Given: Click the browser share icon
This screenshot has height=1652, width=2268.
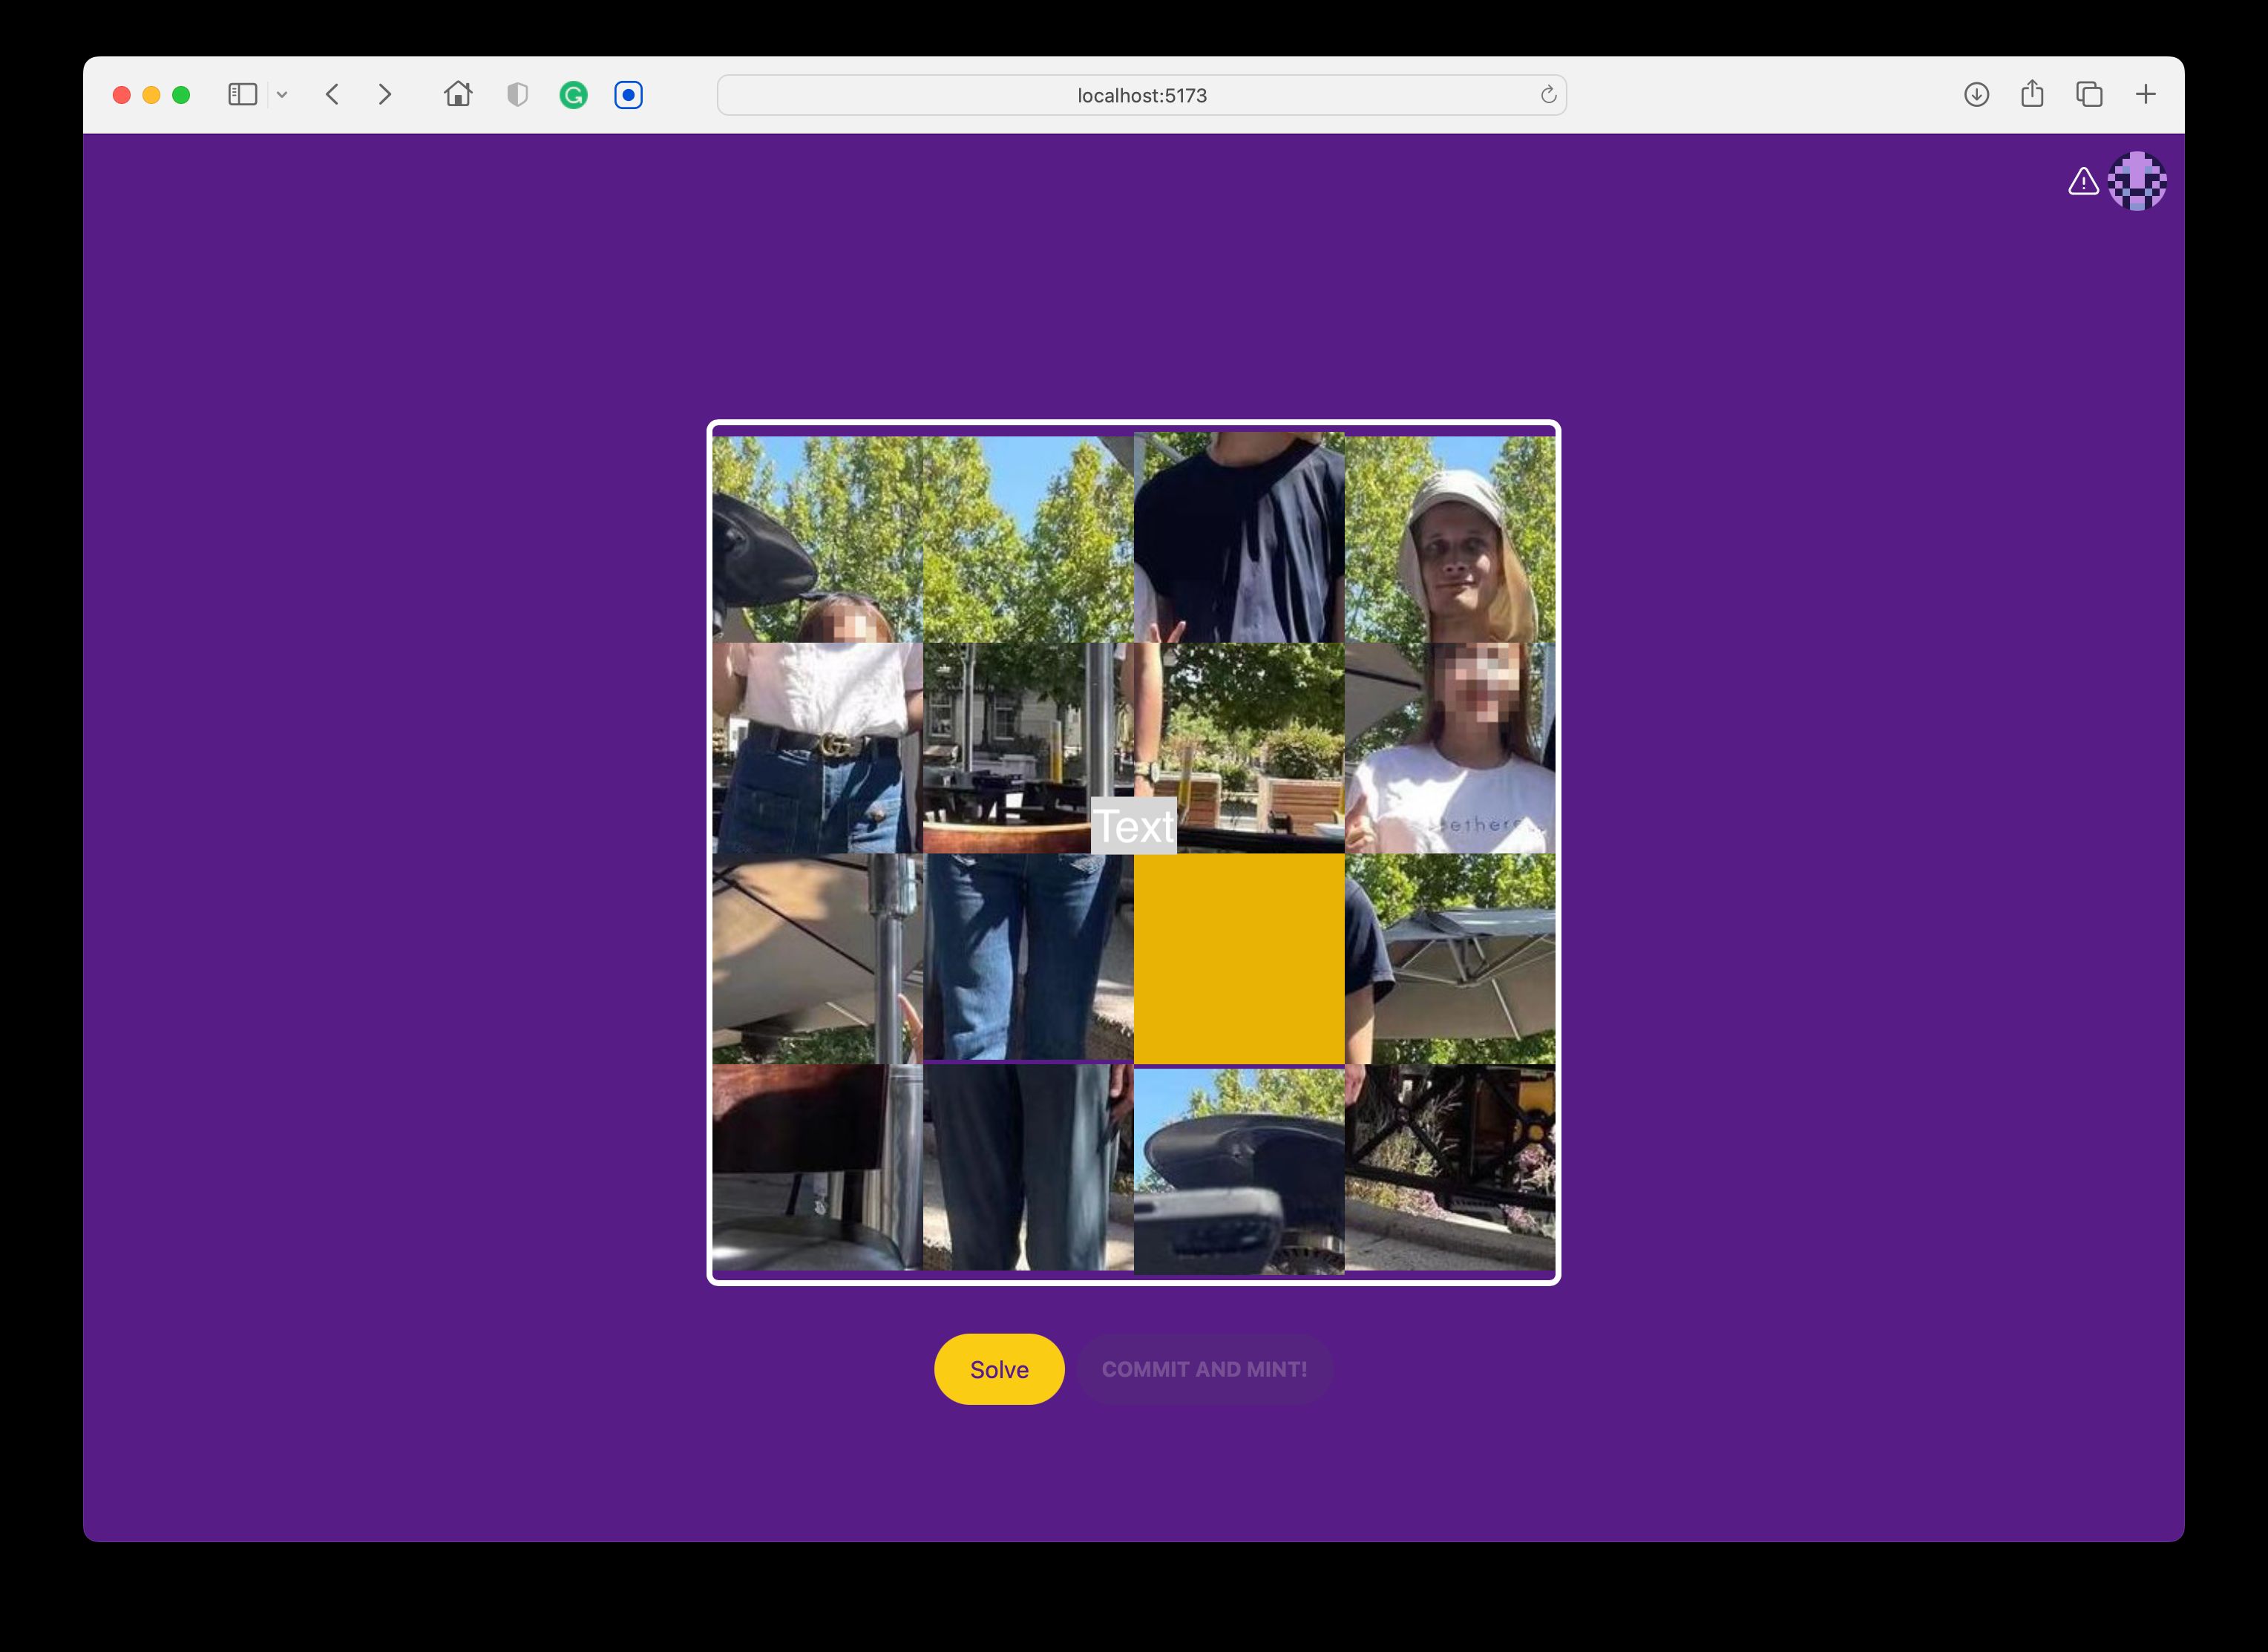Looking at the screenshot, I should 2033,95.
